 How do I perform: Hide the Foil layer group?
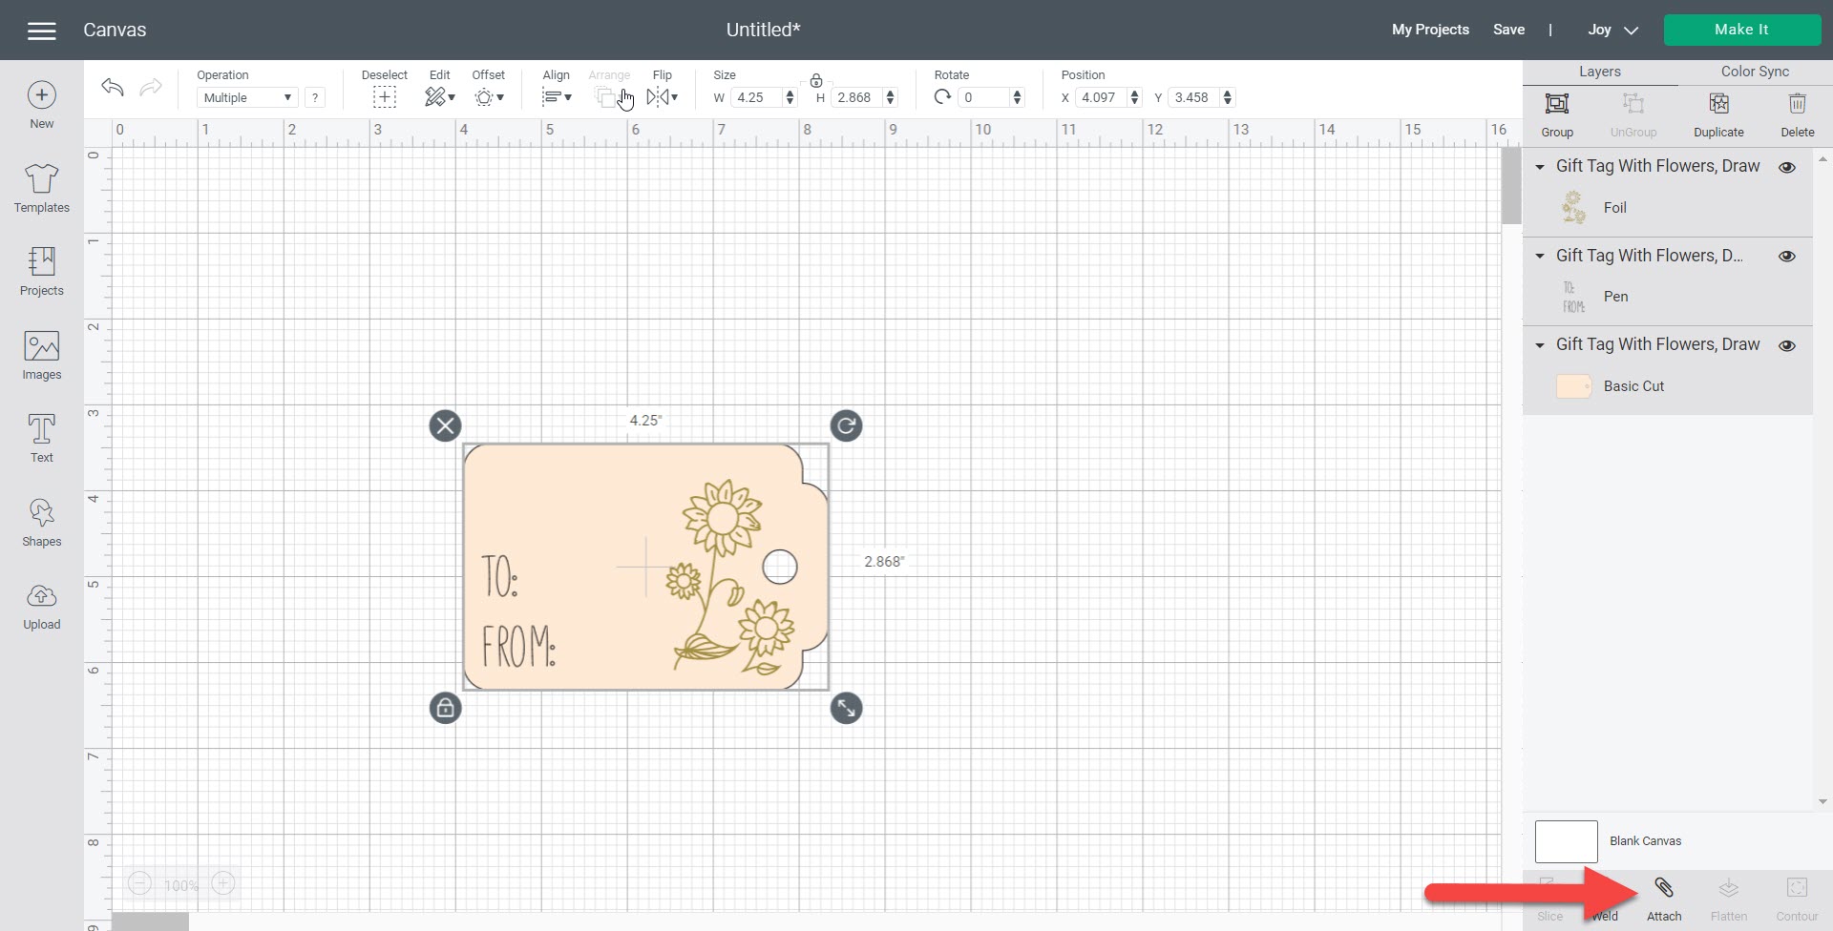(x=1787, y=167)
